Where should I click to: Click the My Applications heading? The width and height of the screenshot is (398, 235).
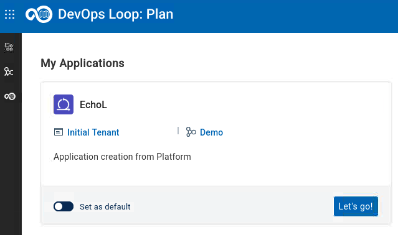(82, 63)
